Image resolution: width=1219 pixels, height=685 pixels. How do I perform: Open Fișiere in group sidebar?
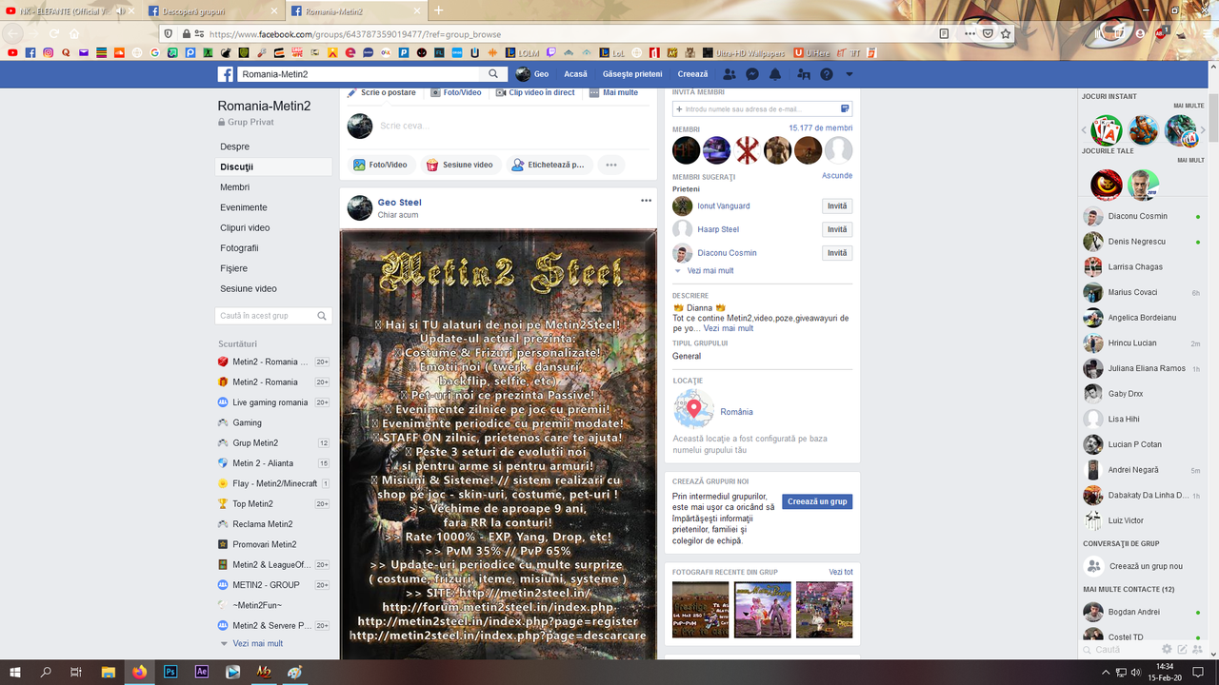[234, 268]
